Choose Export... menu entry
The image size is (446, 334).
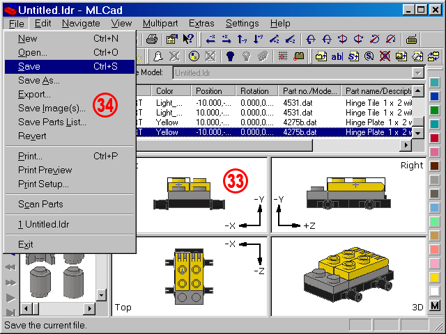pyautogui.click(x=70, y=95)
